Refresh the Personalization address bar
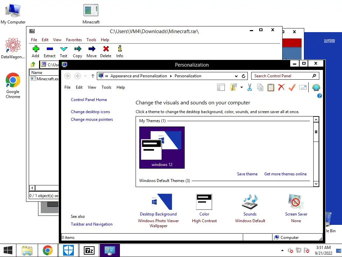The image size is (342, 257). [x=243, y=76]
